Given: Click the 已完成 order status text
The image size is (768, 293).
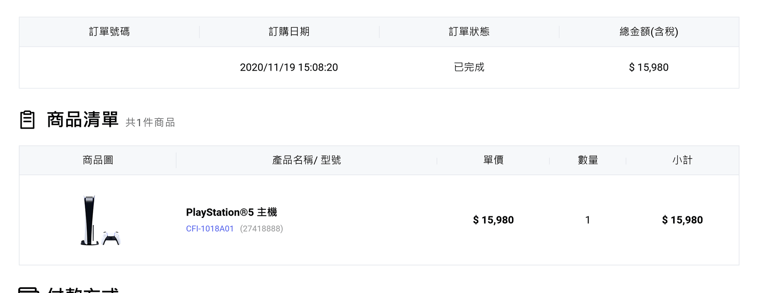Looking at the screenshot, I should click(469, 67).
